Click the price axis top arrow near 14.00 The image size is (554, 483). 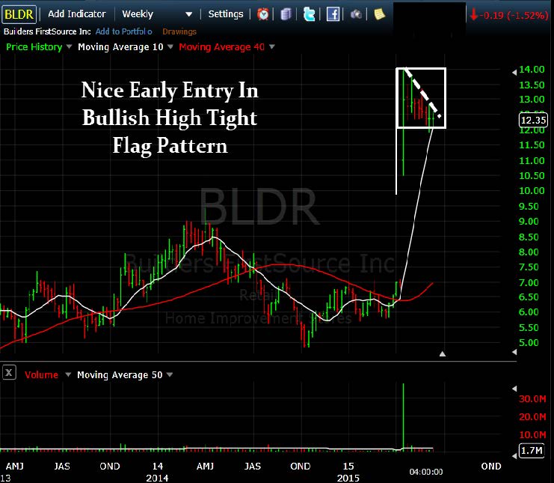tap(514, 72)
